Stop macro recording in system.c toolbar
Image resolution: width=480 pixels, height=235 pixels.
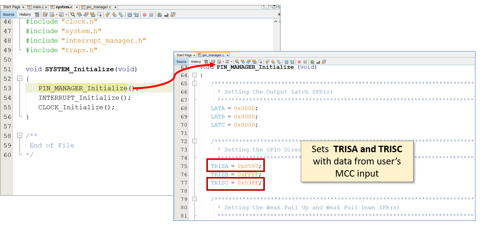coord(151,14)
